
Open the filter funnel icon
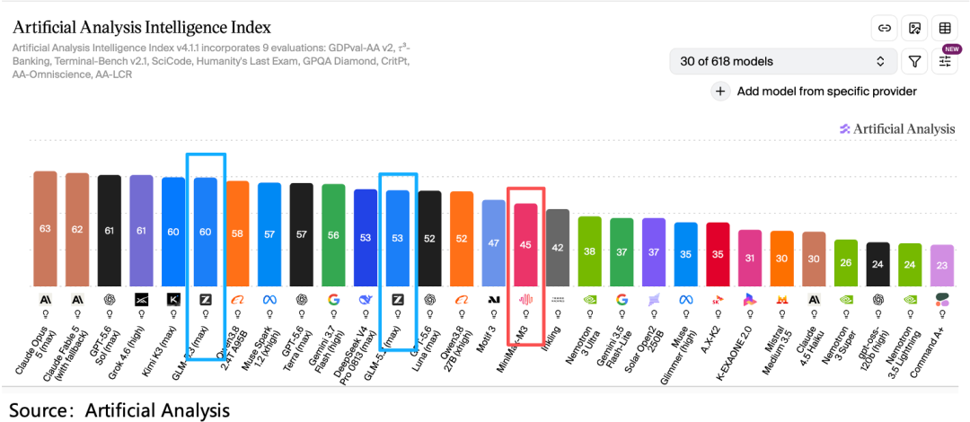click(914, 61)
